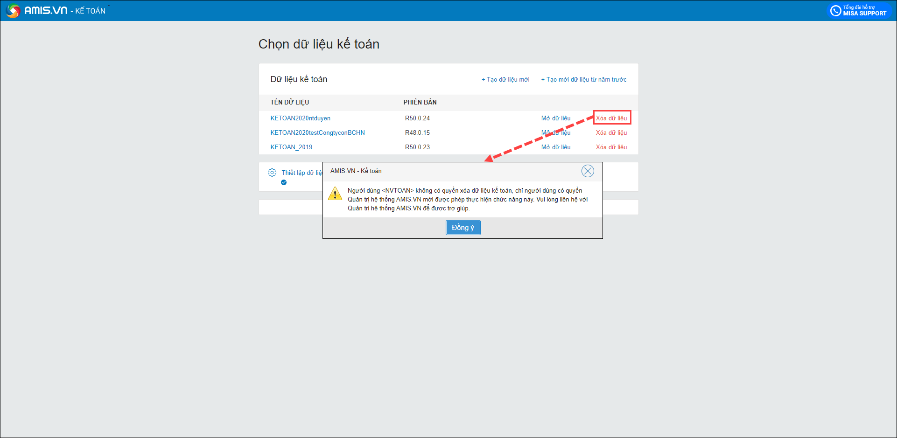Click Tạo mới dữ liệu từ năm trước
The width and height of the screenshot is (897, 438).
584,80
